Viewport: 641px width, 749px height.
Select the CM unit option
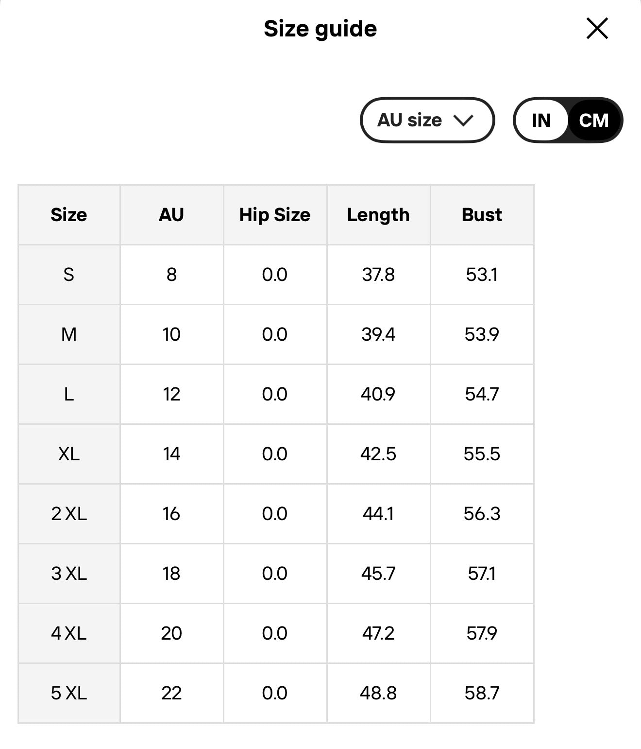[593, 120]
